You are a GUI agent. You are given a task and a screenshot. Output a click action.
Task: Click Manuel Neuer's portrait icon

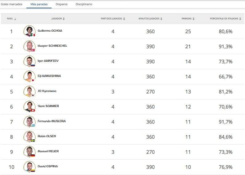tap(29, 152)
